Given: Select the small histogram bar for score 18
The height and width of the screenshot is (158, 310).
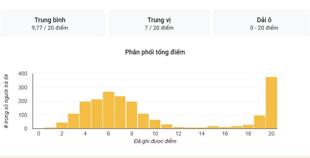Looking at the screenshot, I should (248, 127).
